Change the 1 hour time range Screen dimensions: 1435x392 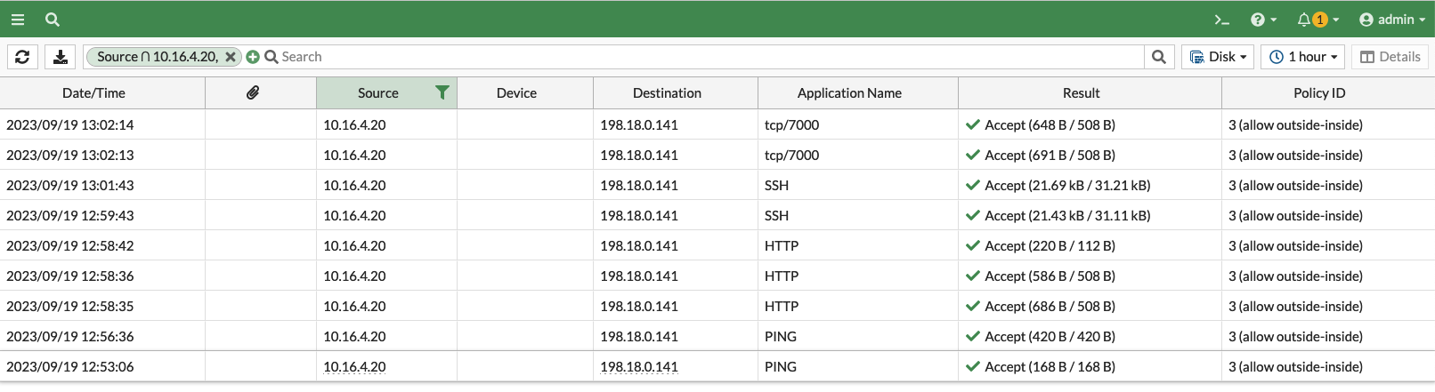pyautogui.click(x=1303, y=57)
